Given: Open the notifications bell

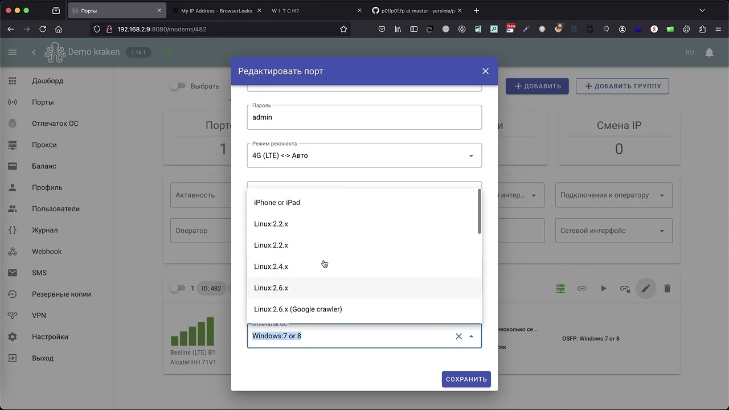Looking at the screenshot, I should coord(709,52).
